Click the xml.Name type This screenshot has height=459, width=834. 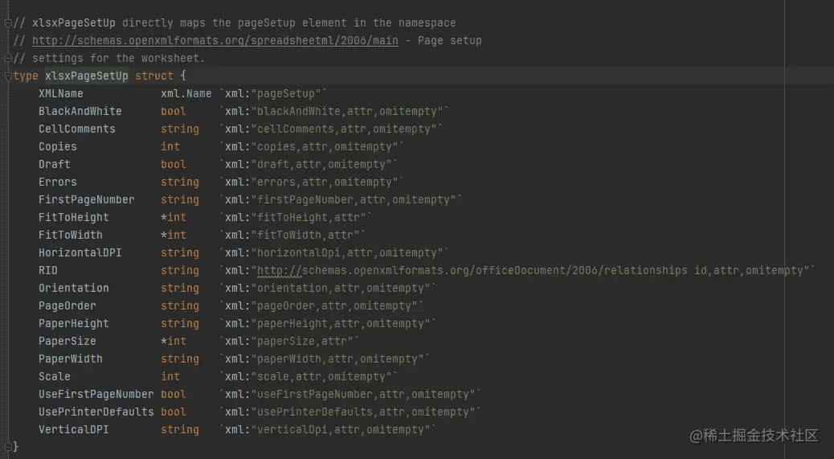(186, 93)
